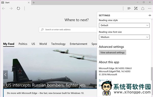
Task: Click 'Microsoft Edge 38.14393.1066.0' version text
Action: (x=115, y=68)
